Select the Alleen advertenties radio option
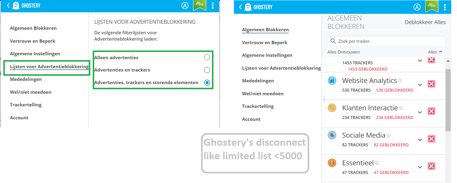The width and height of the screenshot is (457, 183). (207, 57)
